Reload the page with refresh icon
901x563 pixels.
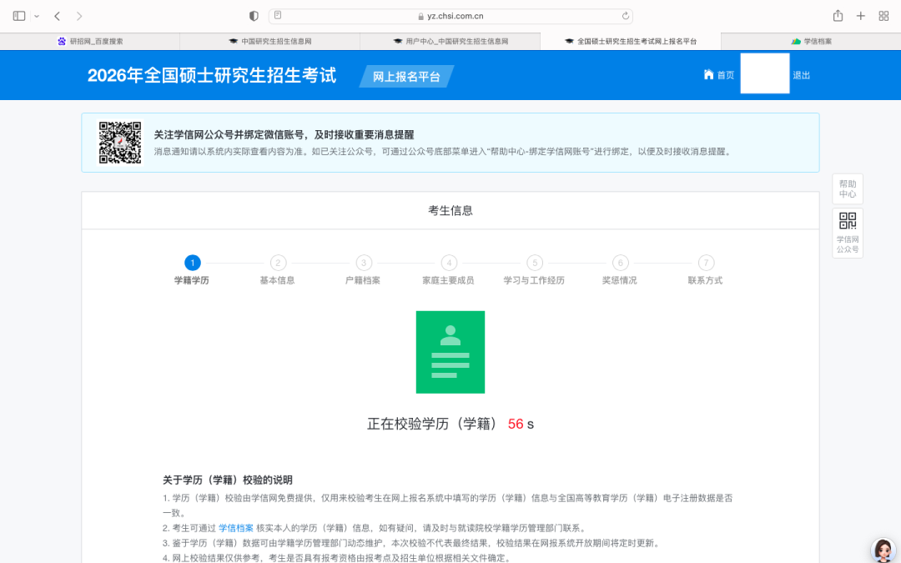(626, 16)
